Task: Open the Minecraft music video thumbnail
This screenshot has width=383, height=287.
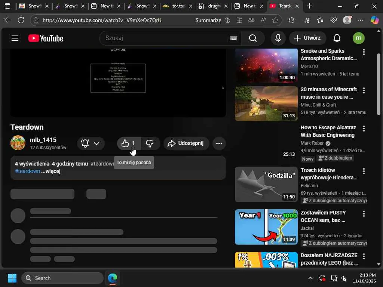Action: pos(266,104)
